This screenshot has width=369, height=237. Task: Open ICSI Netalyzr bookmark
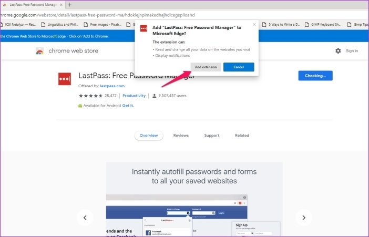[18, 25]
